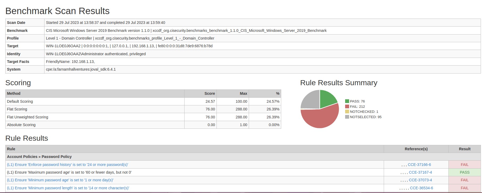Open the 'Minimum password age' rule link
482x193 pixels.
(60, 180)
